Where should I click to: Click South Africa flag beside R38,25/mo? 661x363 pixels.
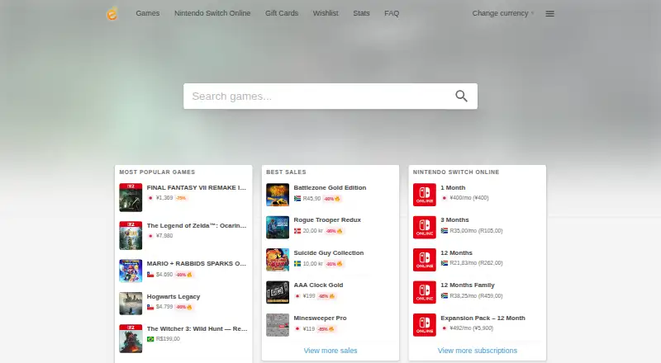(445, 295)
